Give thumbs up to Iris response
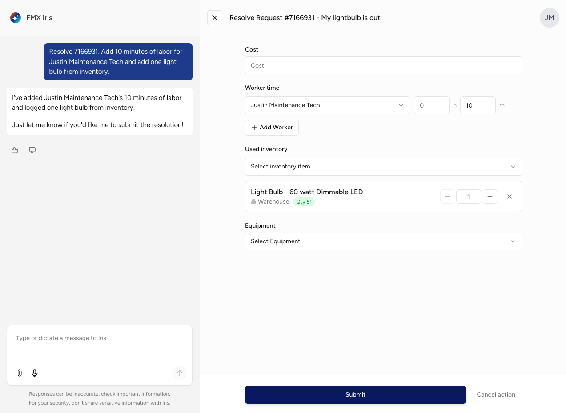 pos(15,150)
